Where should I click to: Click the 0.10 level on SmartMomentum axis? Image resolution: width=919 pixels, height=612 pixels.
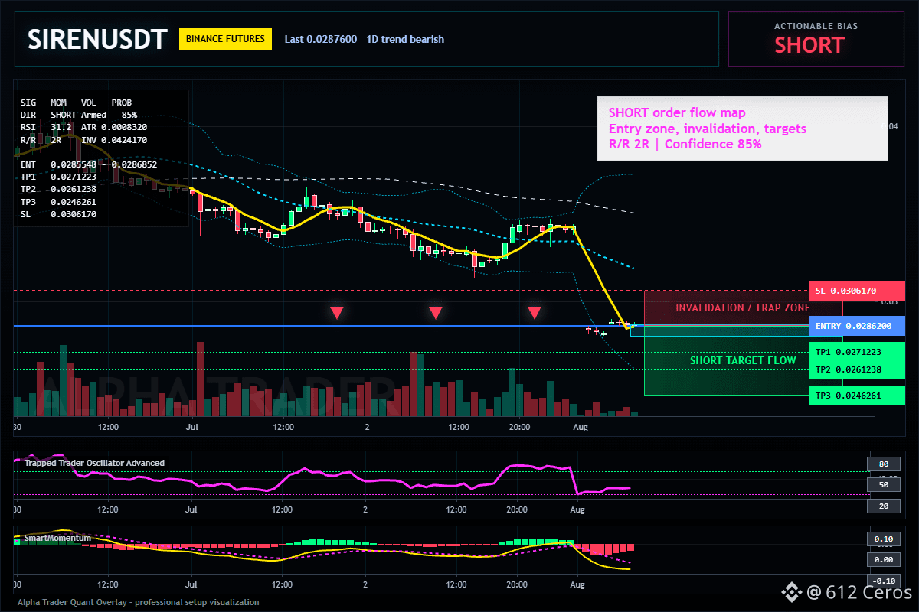[x=883, y=539]
